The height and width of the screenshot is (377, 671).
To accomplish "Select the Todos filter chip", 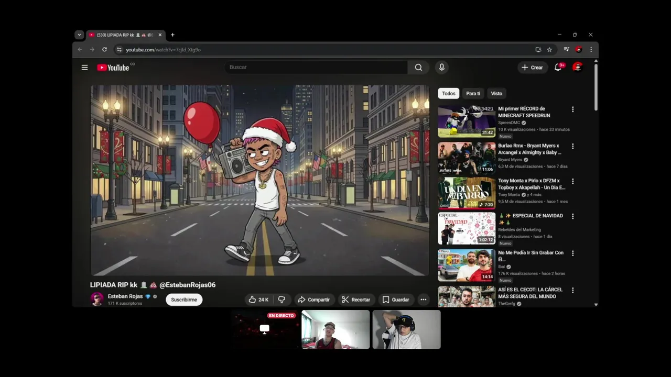I will tap(449, 94).
